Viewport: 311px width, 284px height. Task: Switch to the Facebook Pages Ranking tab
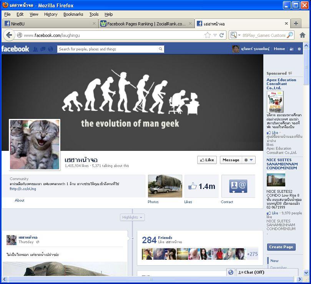142,24
